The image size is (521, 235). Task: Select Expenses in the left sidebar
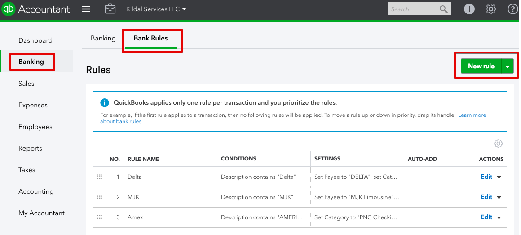tap(33, 105)
